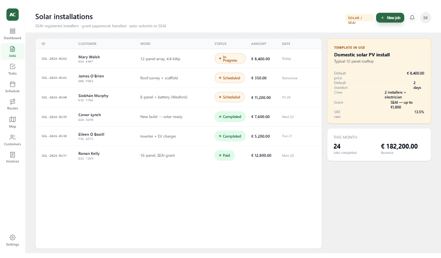Select customer Conor Lynch
The image size is (441, 258).
[x=89, y=115]
